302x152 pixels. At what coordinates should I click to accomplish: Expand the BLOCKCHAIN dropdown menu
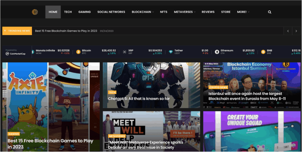click(x=143, y=12)
